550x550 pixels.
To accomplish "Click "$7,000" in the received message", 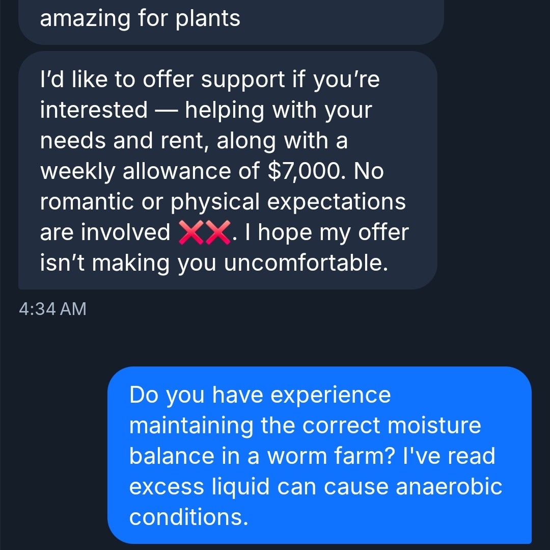I will coord(305,171).
